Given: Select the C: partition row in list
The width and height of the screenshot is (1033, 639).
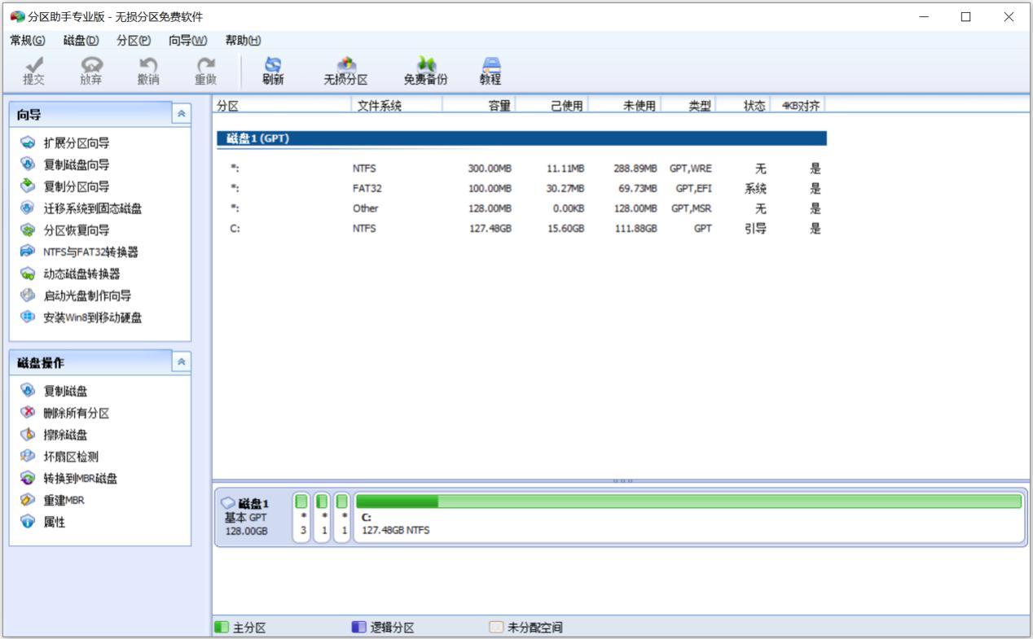Looking at the screenshot, I should point(522,229).
